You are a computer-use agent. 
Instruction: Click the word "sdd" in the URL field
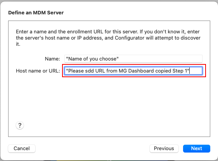[89, 71]
